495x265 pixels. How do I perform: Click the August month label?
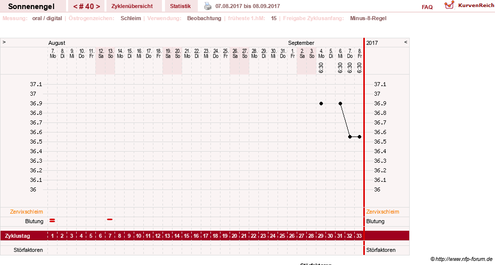(57, 43)
